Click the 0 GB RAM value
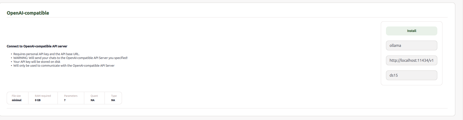Screen dimensions: 463x120 (38, 100)
